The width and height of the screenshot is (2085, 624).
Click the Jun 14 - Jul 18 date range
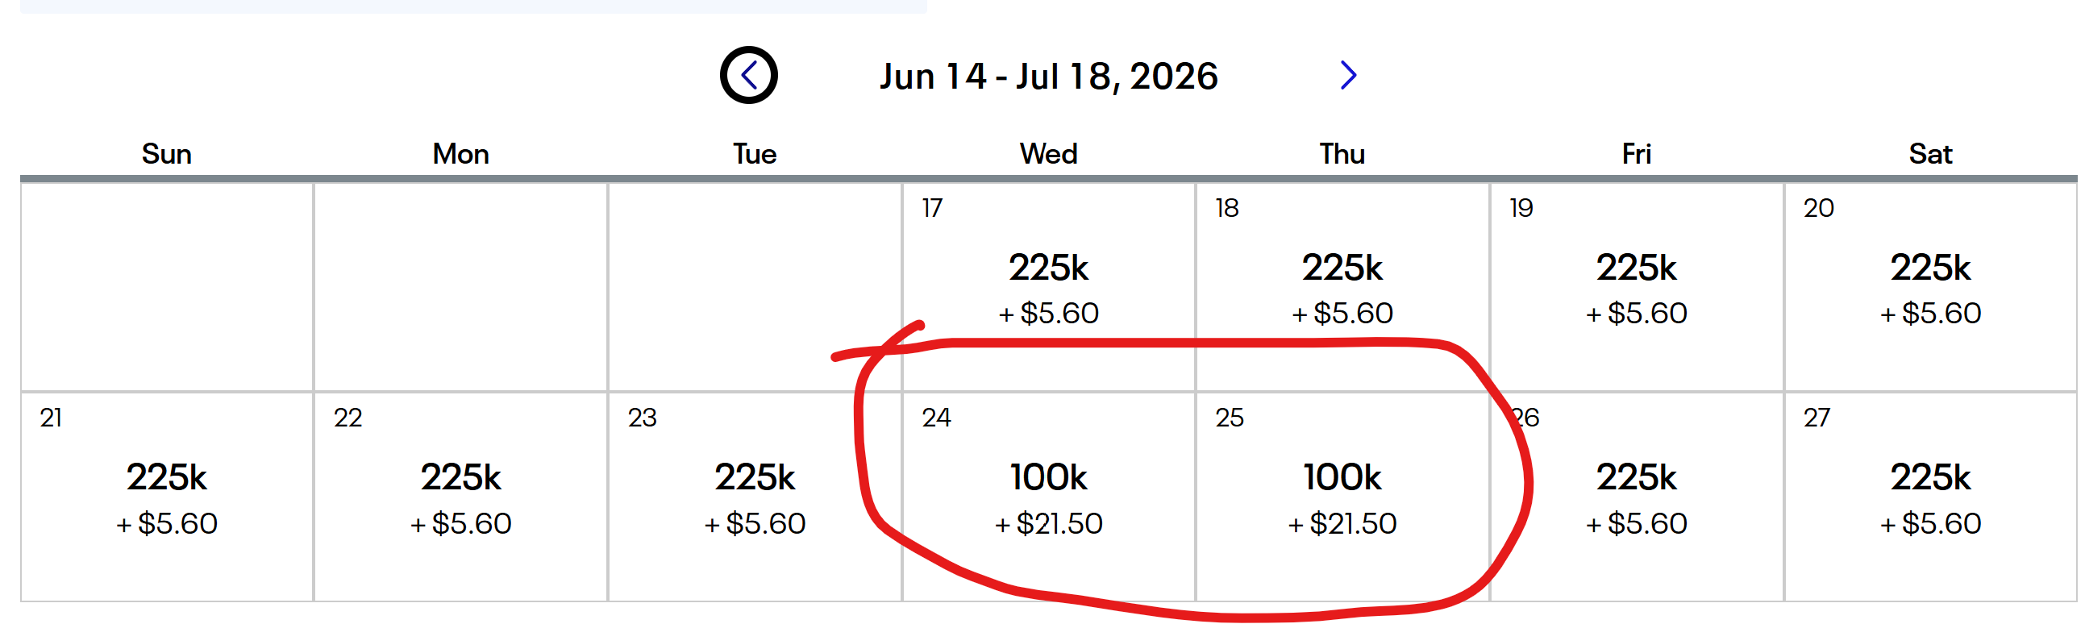click(1048, 76)
